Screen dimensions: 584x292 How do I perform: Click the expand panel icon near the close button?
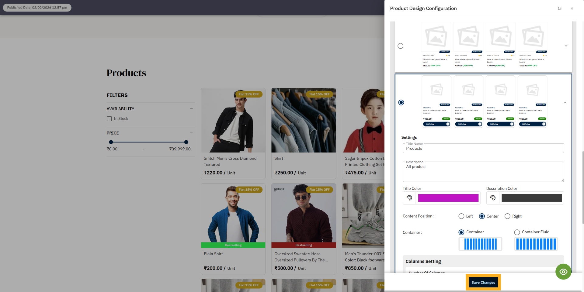[x=560, y=8]
